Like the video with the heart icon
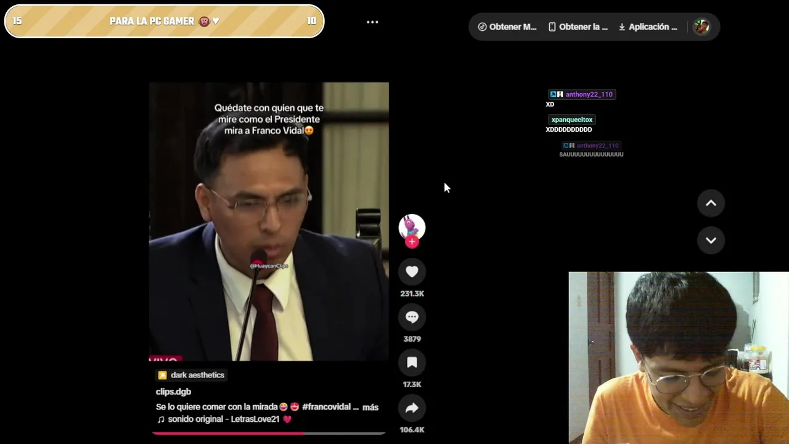 (x=412, y=271)
